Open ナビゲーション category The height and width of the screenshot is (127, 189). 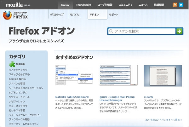pyautogui.click(x=17, y=101)
